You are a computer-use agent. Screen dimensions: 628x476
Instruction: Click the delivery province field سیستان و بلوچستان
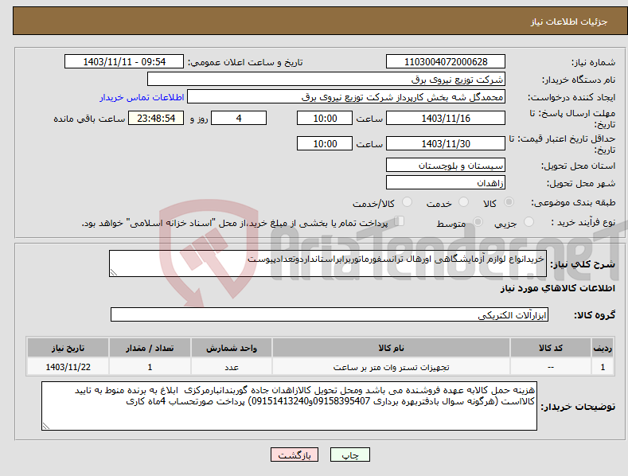(x=446, y=165)
